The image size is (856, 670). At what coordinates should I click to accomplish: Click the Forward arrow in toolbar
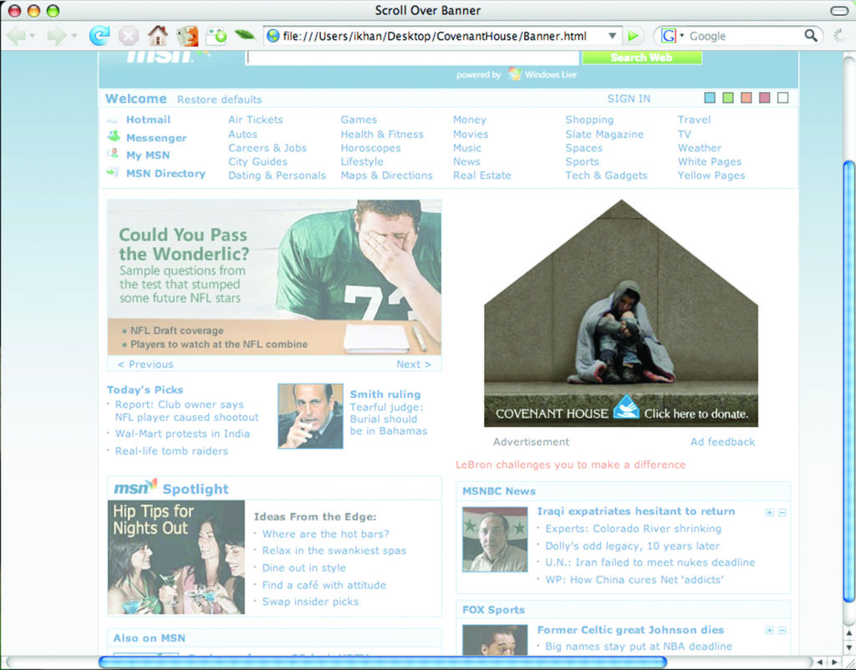pyautogui.click(x=55, y=36)
